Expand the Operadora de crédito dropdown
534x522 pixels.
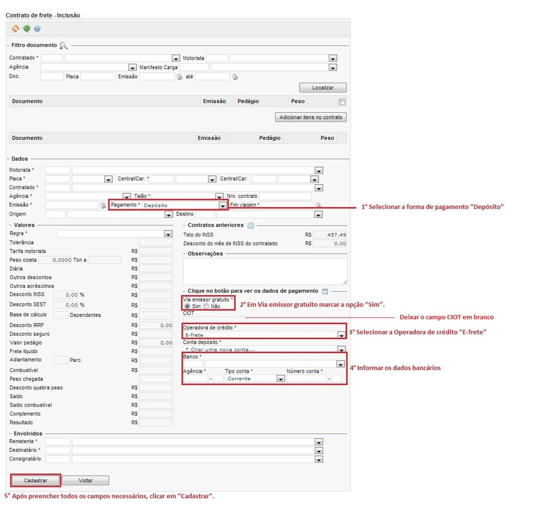(341, 335)
